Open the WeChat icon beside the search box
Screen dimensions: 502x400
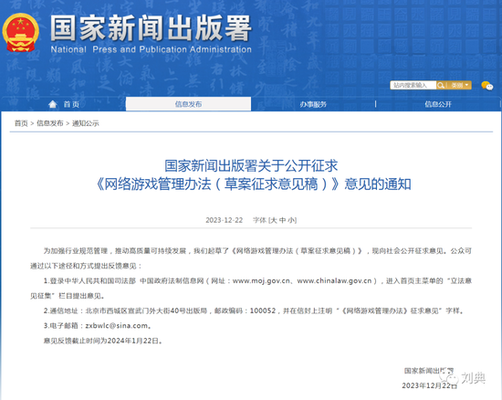[x=487, y=86]
